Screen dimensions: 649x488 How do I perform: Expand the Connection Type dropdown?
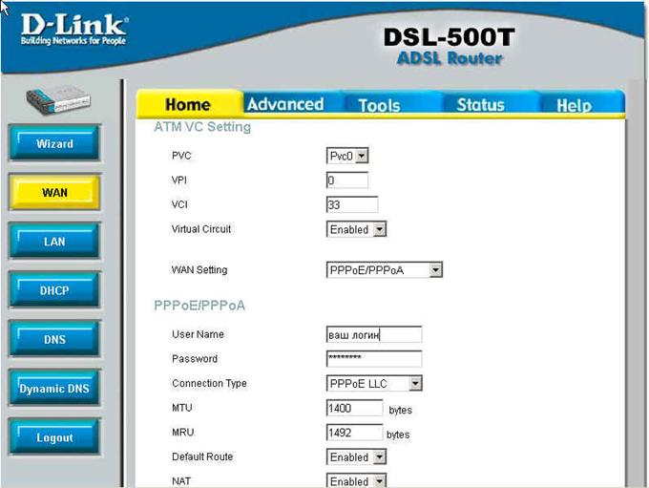point(374,383)
